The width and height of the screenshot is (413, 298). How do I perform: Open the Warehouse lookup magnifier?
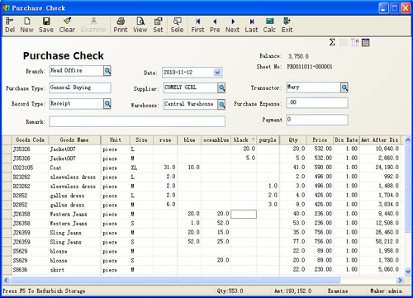pyautogui.click(x=221, y=104)
